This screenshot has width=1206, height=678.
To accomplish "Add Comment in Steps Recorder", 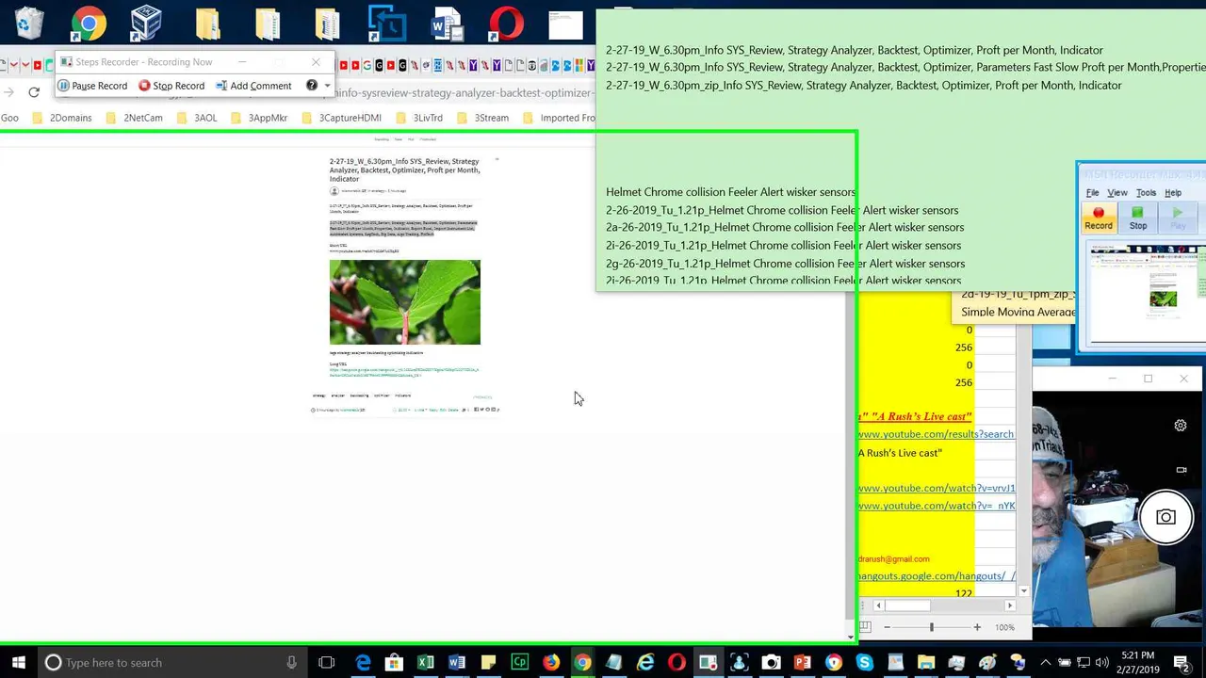I will coord(253,86).
